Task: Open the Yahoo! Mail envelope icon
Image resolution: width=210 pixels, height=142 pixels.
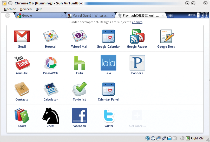Action: pos(80,36)
